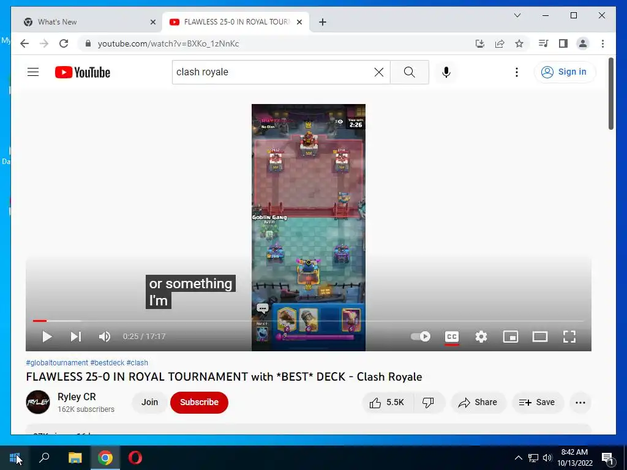This screenshot has height=470, width=627.
Task: Subscribe to Ryley CR
Action: 199,402
